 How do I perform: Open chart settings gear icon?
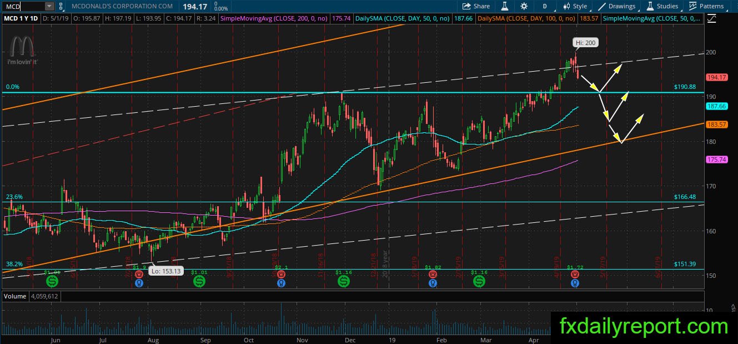524,6
